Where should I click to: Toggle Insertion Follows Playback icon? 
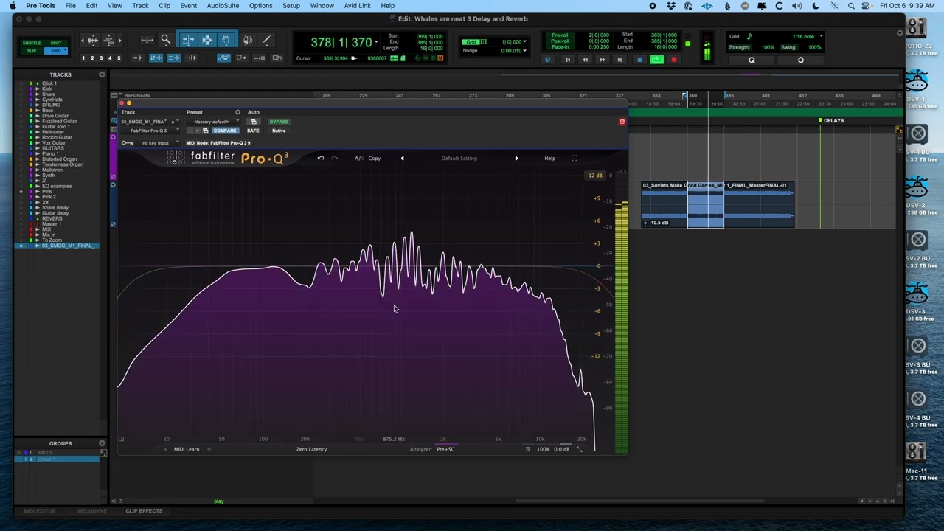point(191,58)
